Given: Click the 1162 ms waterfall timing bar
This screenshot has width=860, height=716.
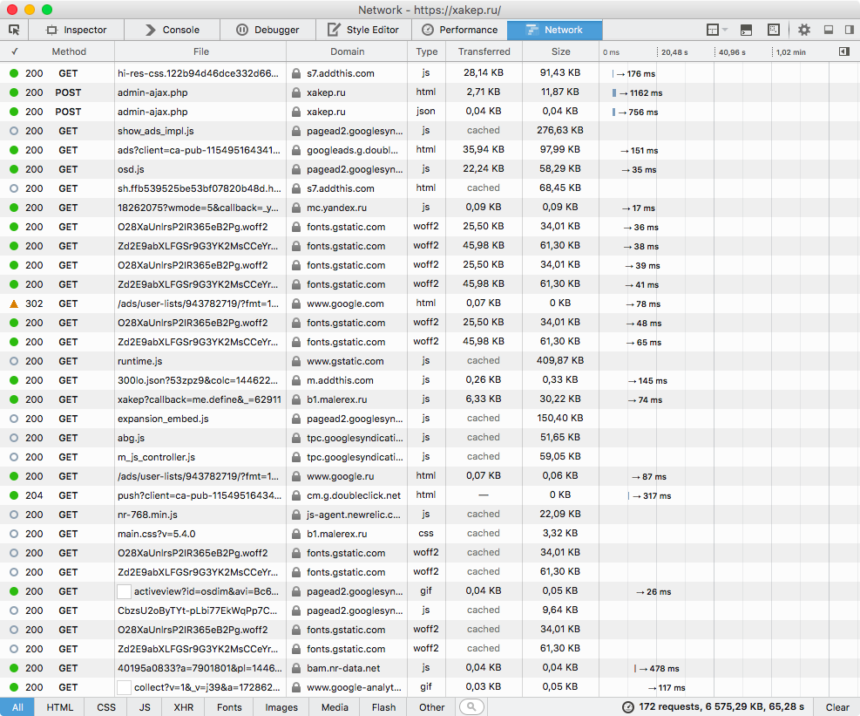Looking at the screenshot, I should point(614,92).
